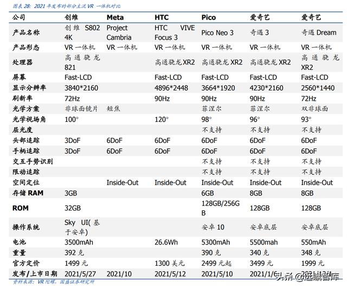
Task: Select the '产品名称' row label
Action: pos(26,32)
